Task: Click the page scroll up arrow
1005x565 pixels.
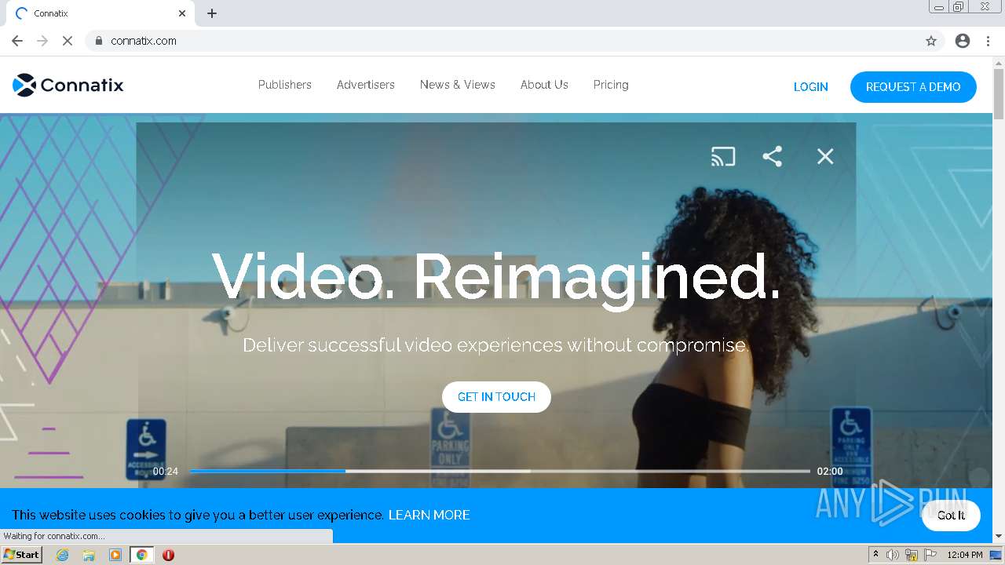Action: coord(999,63)
